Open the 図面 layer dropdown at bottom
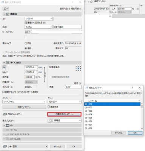This screenshot has width=145, height=151. [28, 146]
